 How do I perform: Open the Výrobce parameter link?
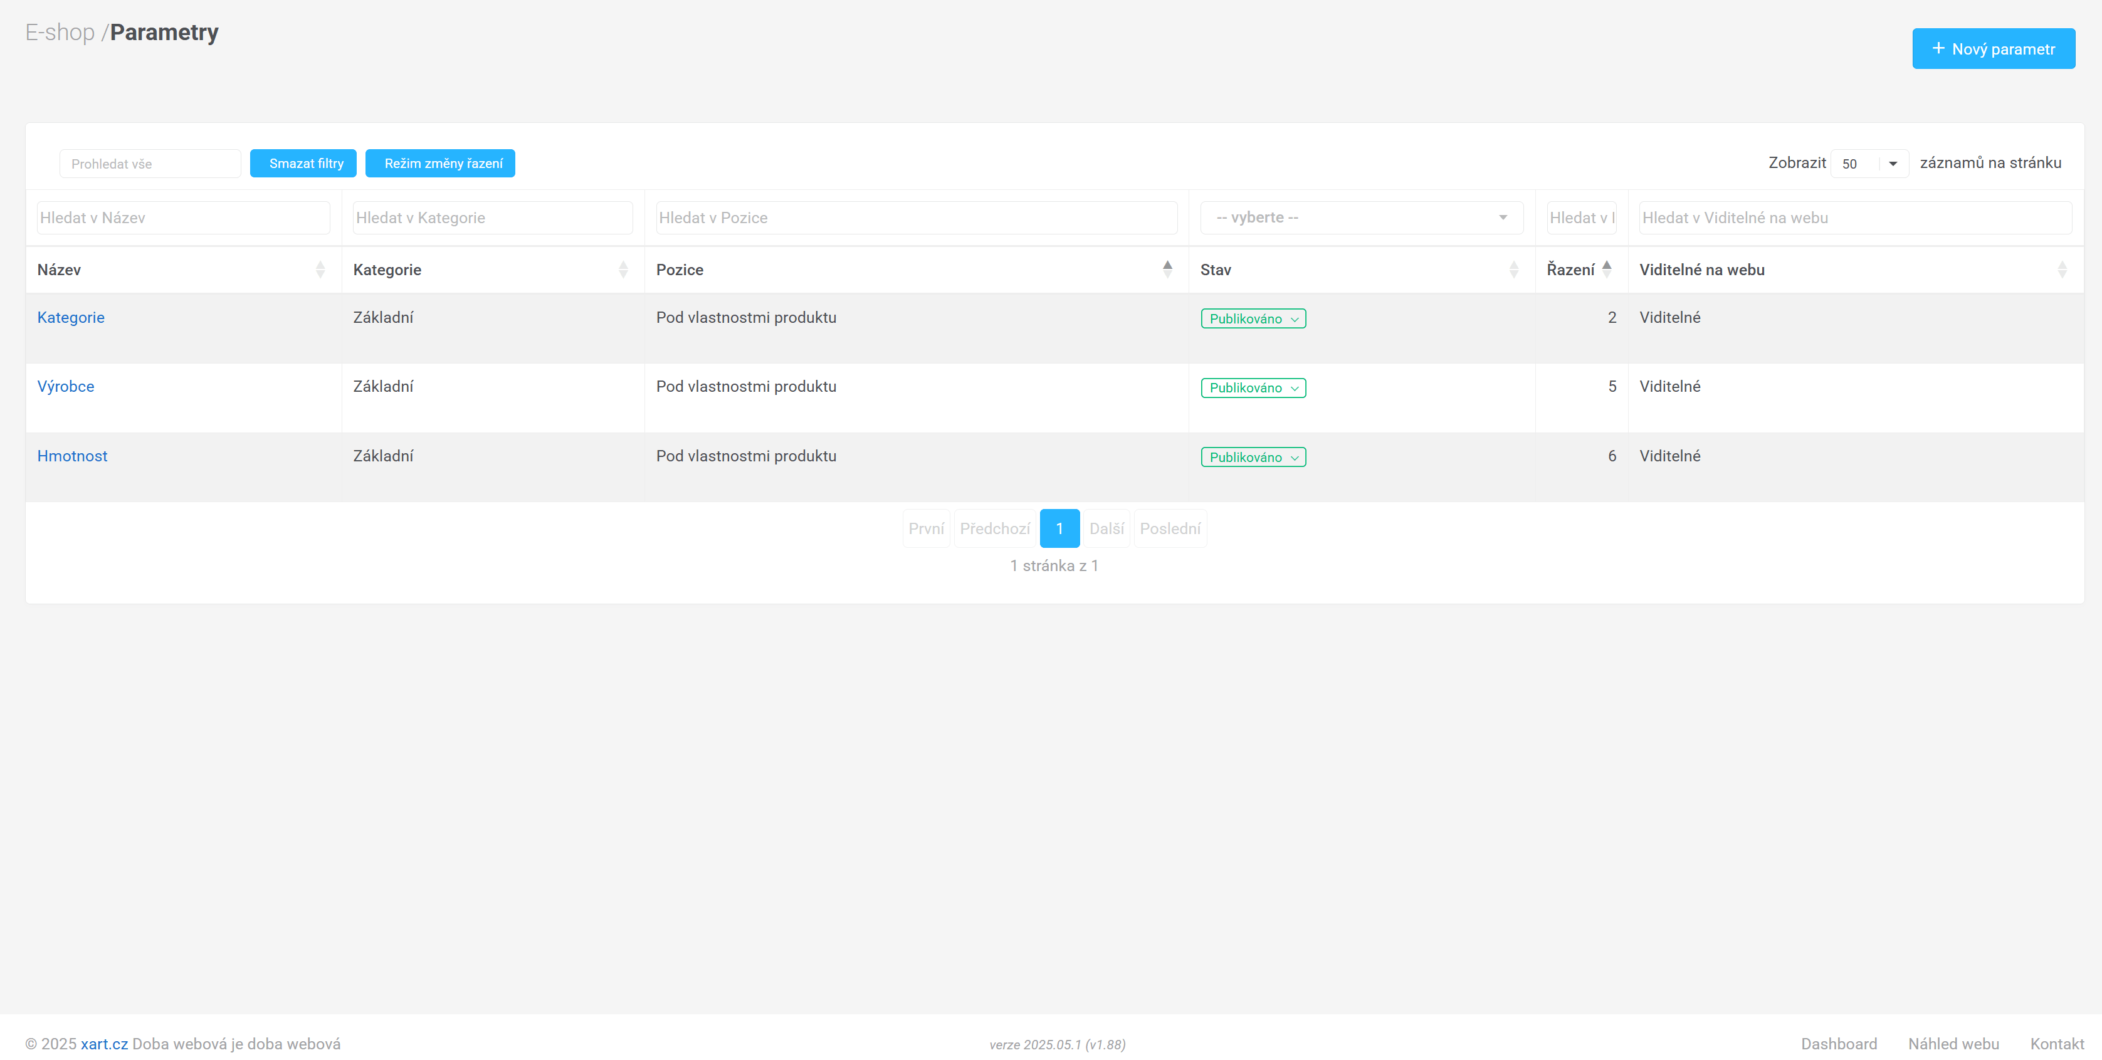[65, 386]
